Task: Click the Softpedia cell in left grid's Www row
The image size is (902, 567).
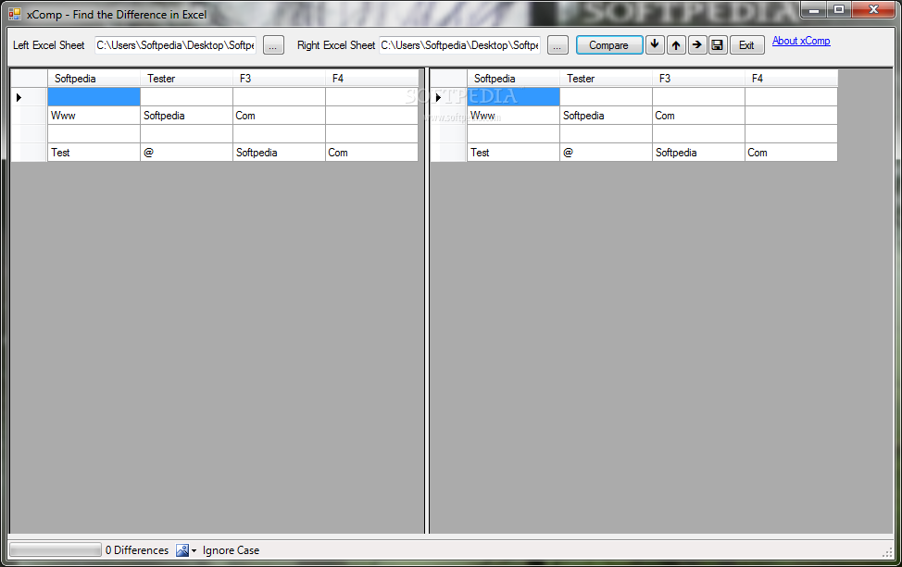Action: 186,116
